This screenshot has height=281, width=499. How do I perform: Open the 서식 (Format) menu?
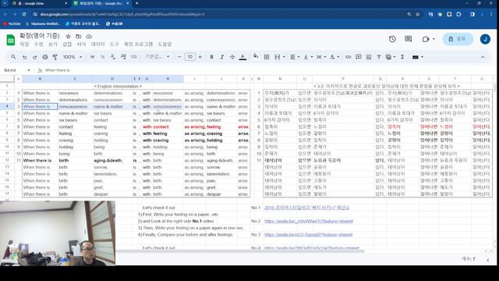click(x=81, y=44)
